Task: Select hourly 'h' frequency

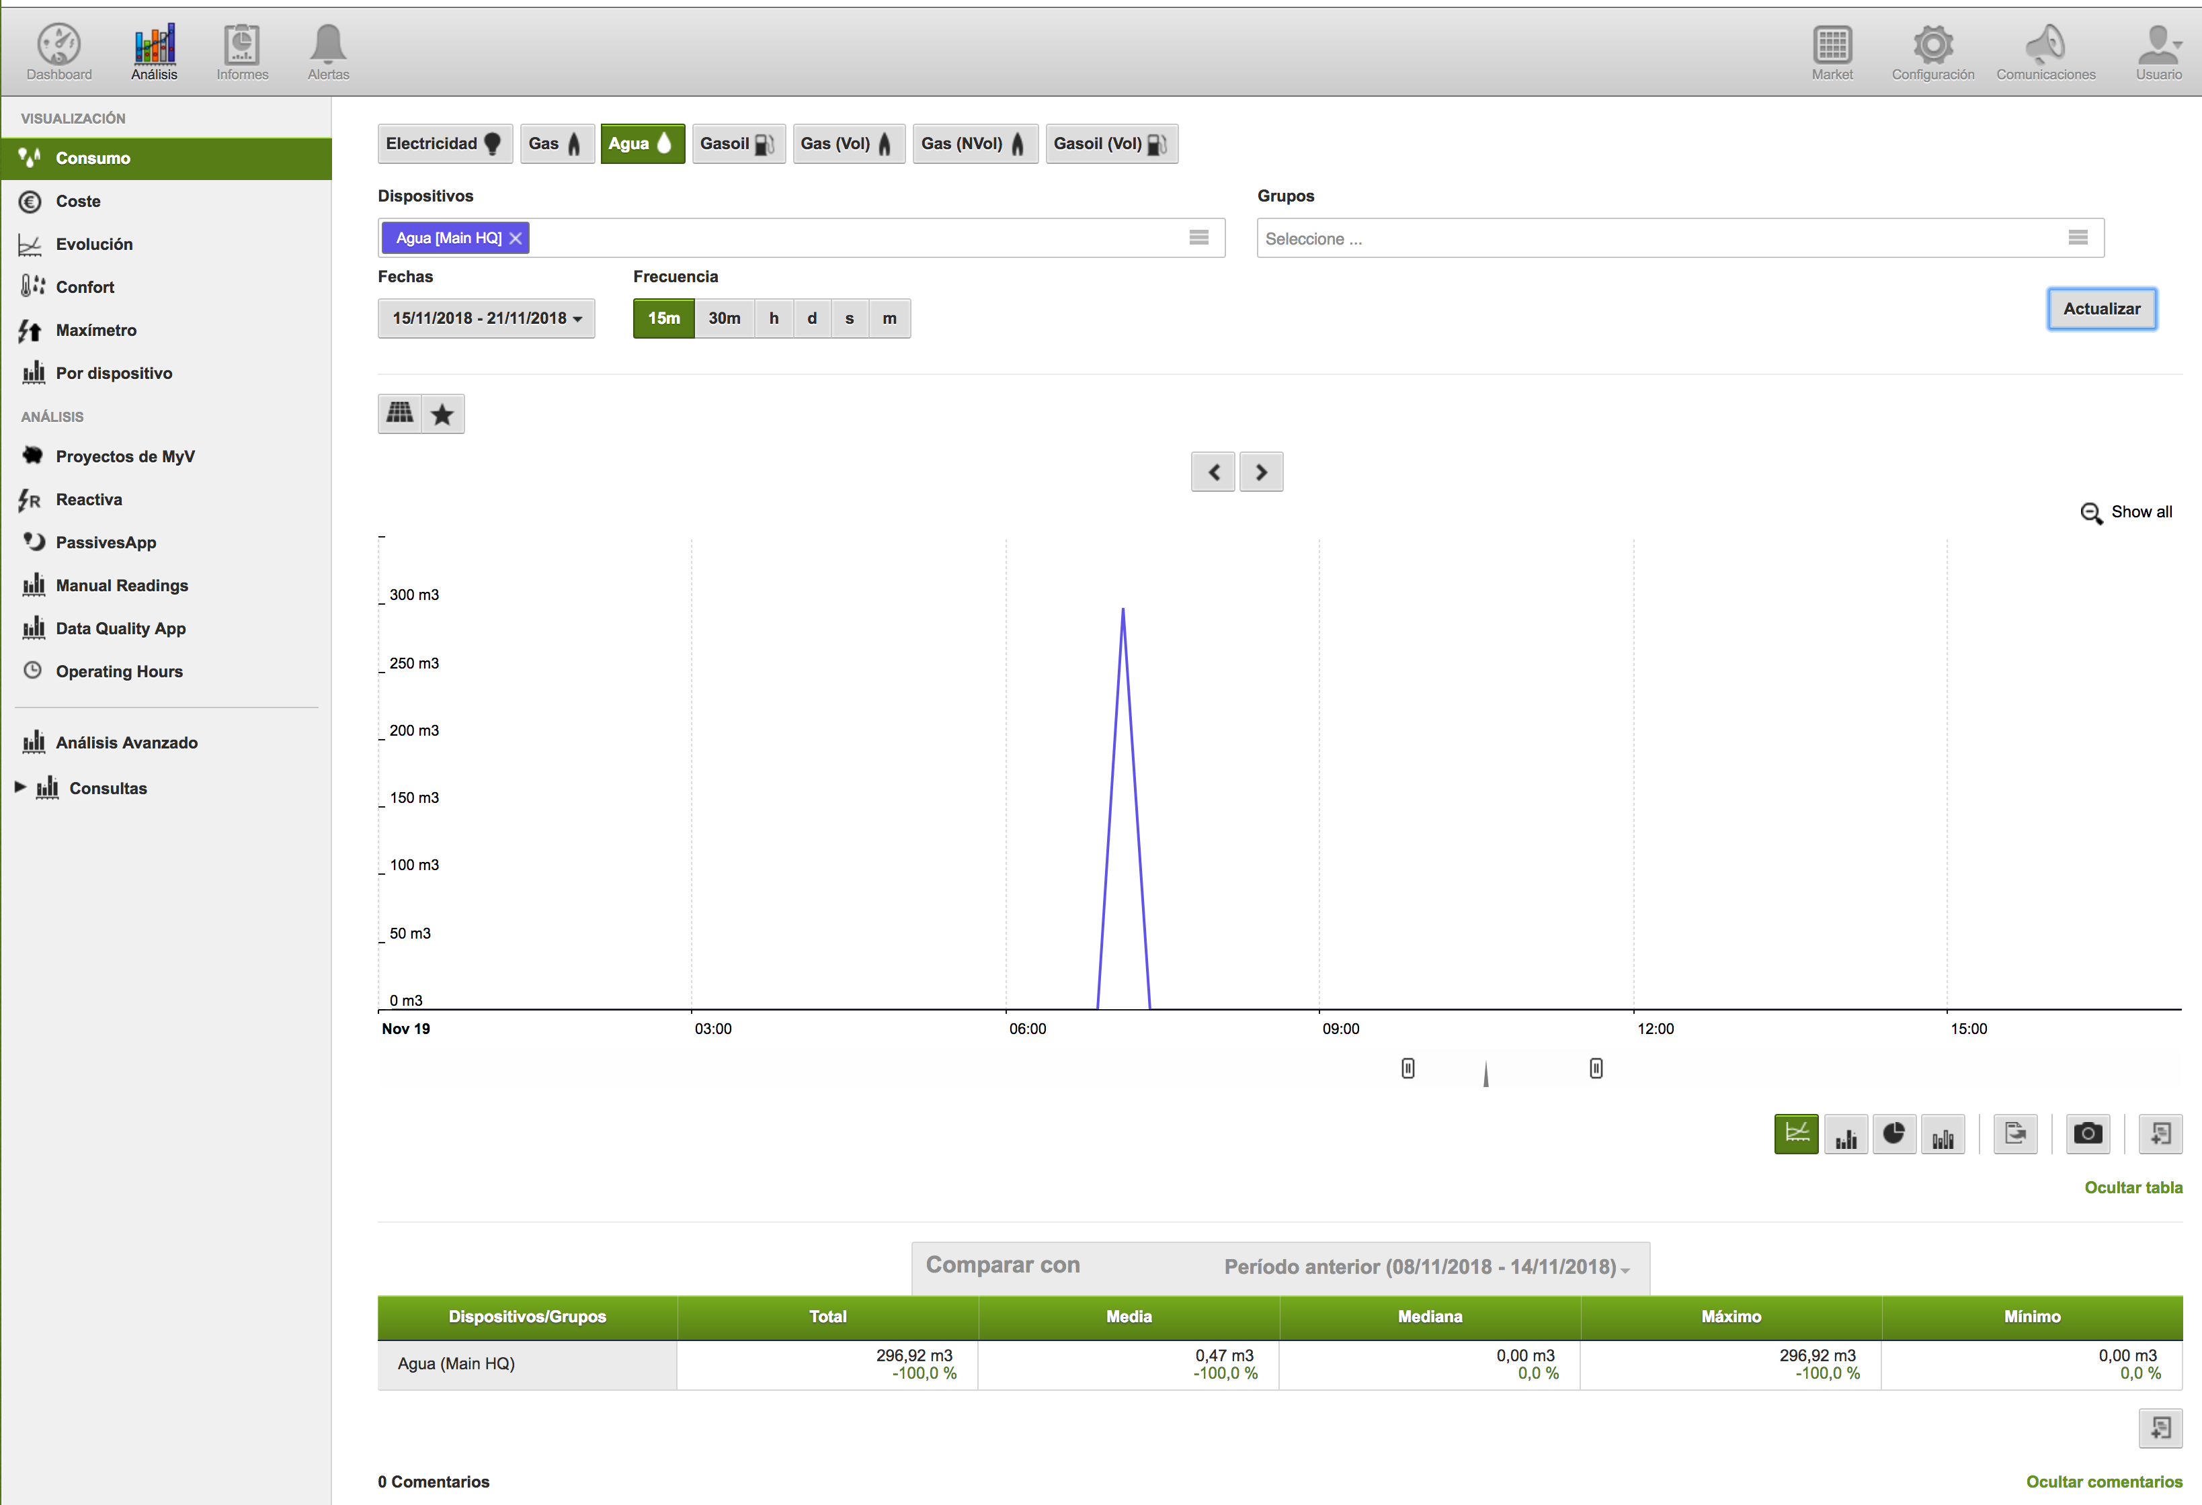Action: [774, 318]
